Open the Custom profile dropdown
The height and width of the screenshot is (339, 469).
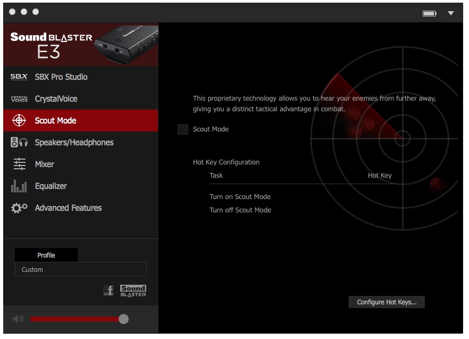[80, 270]
